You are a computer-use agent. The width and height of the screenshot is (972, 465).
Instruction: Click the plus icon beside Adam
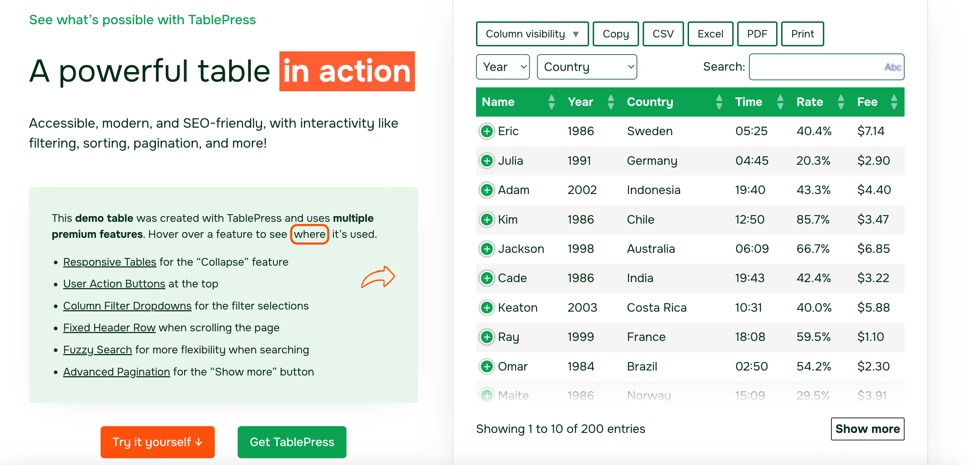point(487,190)
